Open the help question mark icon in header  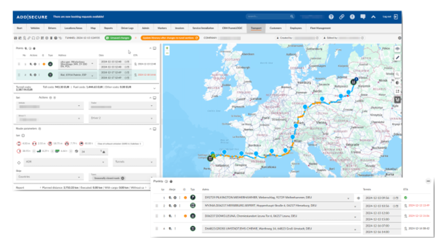coord(331,17)
